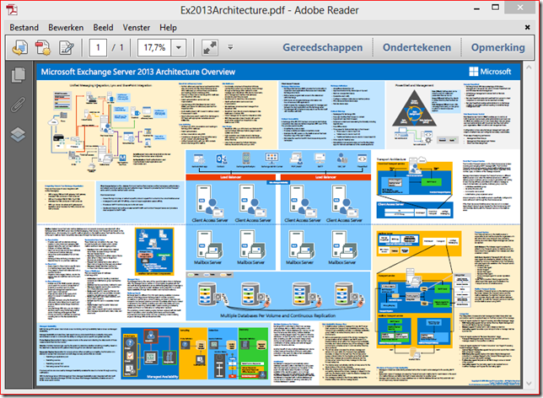
Task: Open the Help menu
Action: [168, 27]
